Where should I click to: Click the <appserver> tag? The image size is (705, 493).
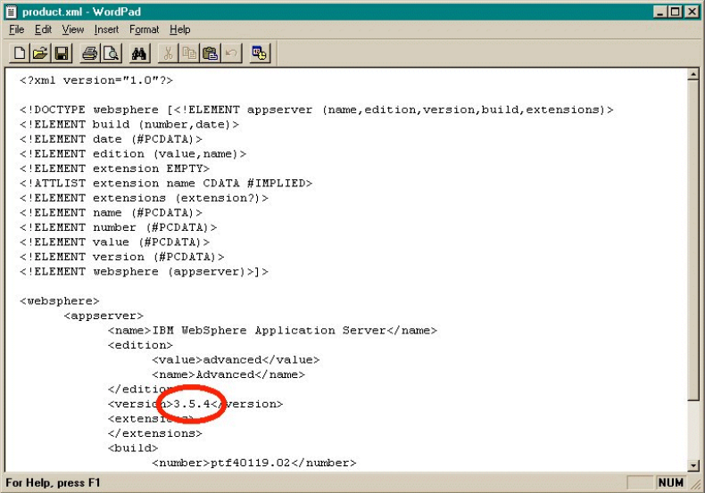(x=104, y=316)
